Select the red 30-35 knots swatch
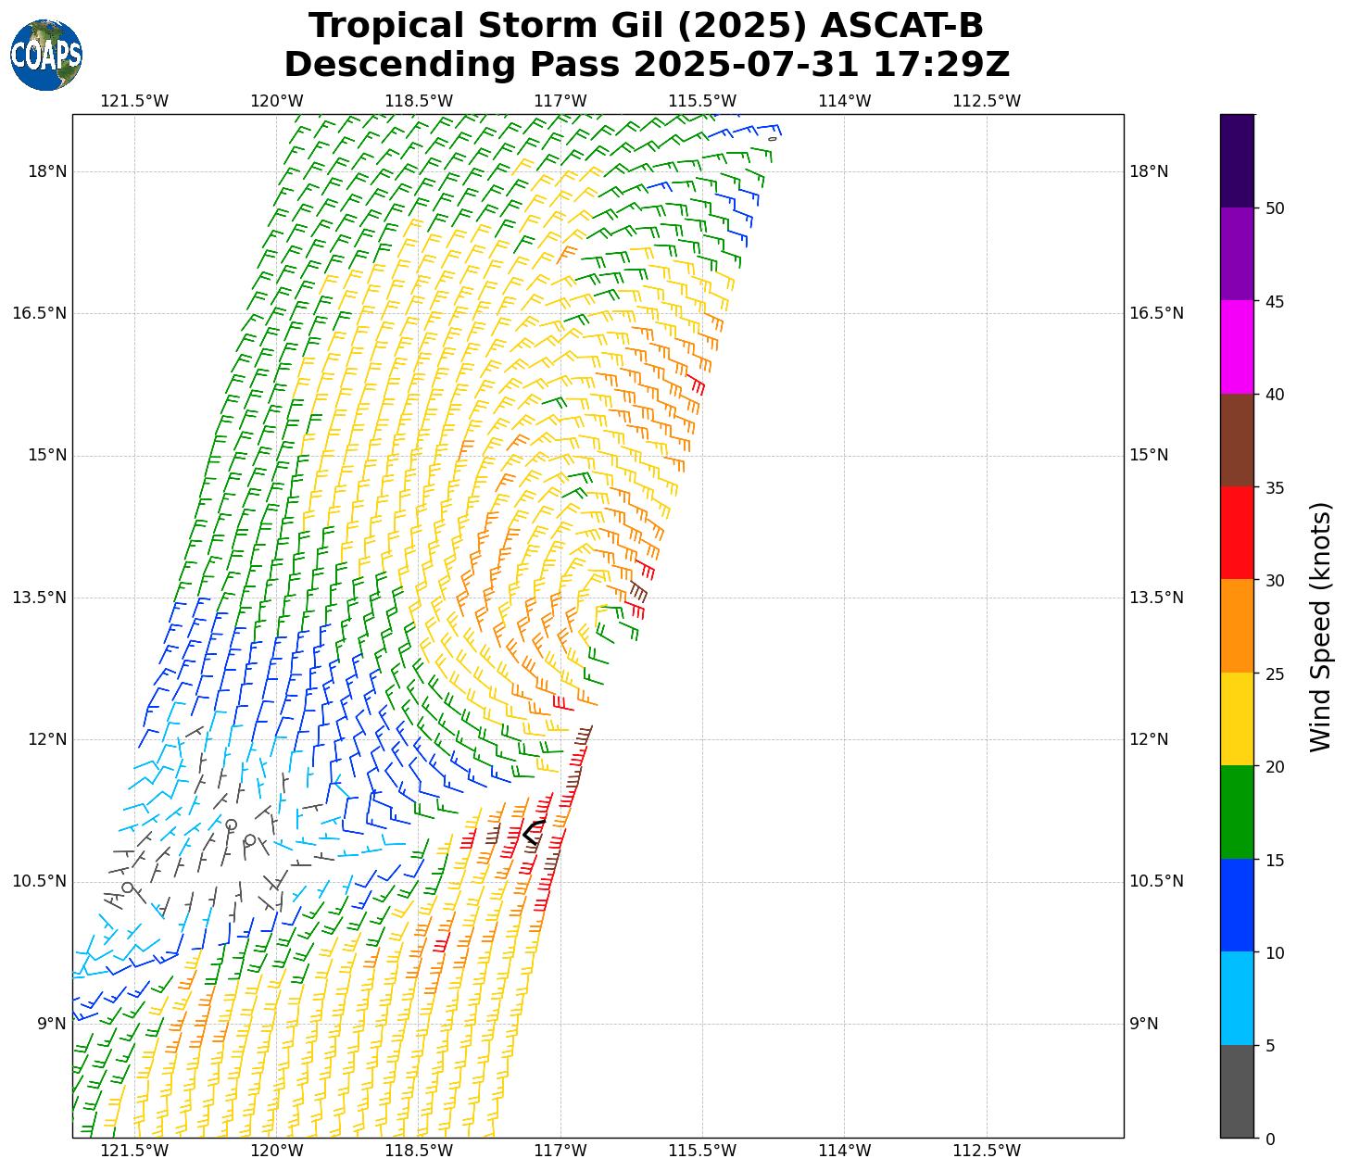This screenshot has width=1347, height=1171. (x=1236, y=533)
